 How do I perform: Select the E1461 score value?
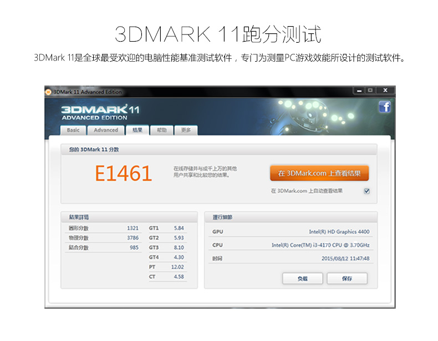pos(124,173)
